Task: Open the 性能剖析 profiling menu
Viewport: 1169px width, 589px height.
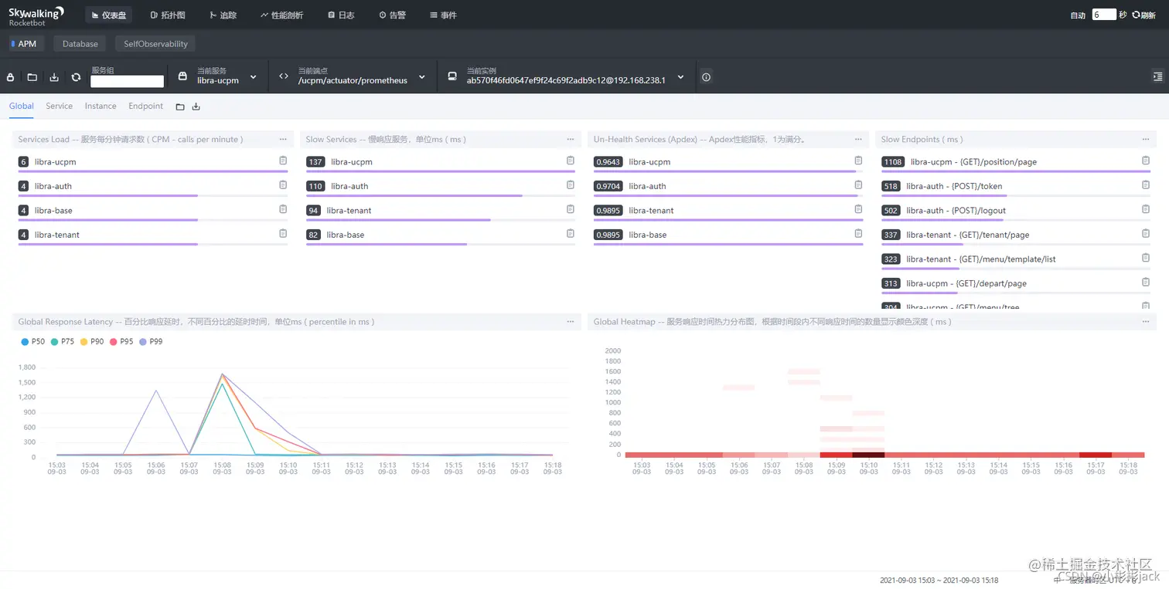Action: (282, 15)
